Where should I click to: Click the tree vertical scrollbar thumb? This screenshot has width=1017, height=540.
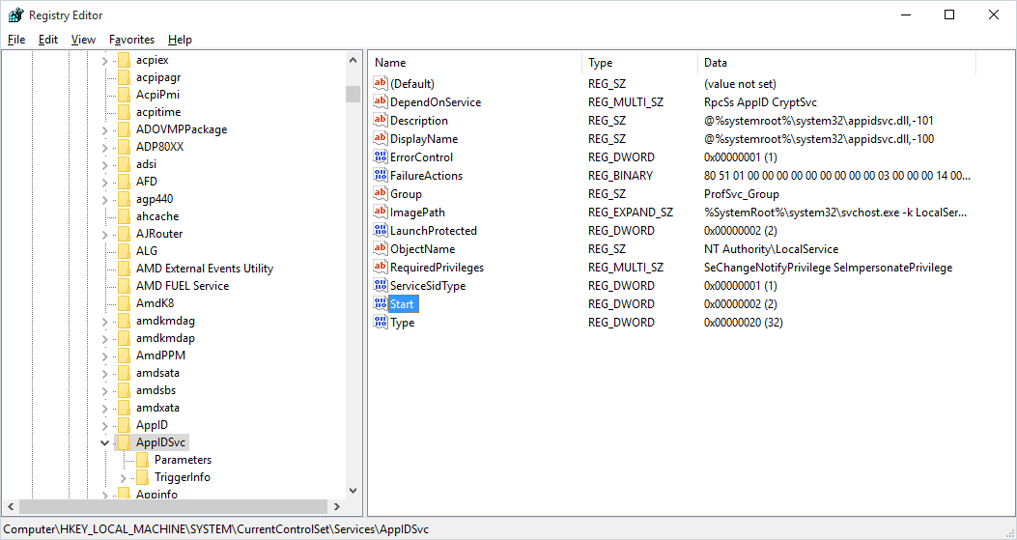tap(353, 94)
